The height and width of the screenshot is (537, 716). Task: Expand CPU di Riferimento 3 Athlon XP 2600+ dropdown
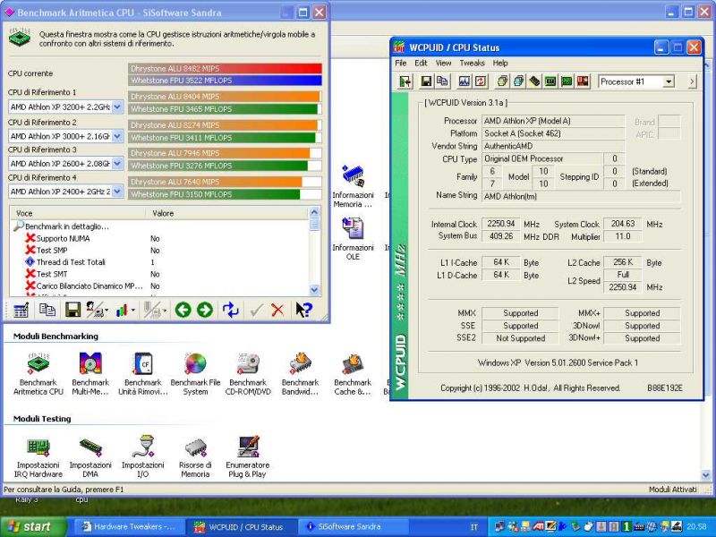(x=117, y=164)
